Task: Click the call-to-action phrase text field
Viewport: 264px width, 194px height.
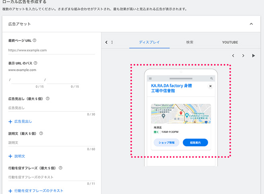Action: click(52, 177)
